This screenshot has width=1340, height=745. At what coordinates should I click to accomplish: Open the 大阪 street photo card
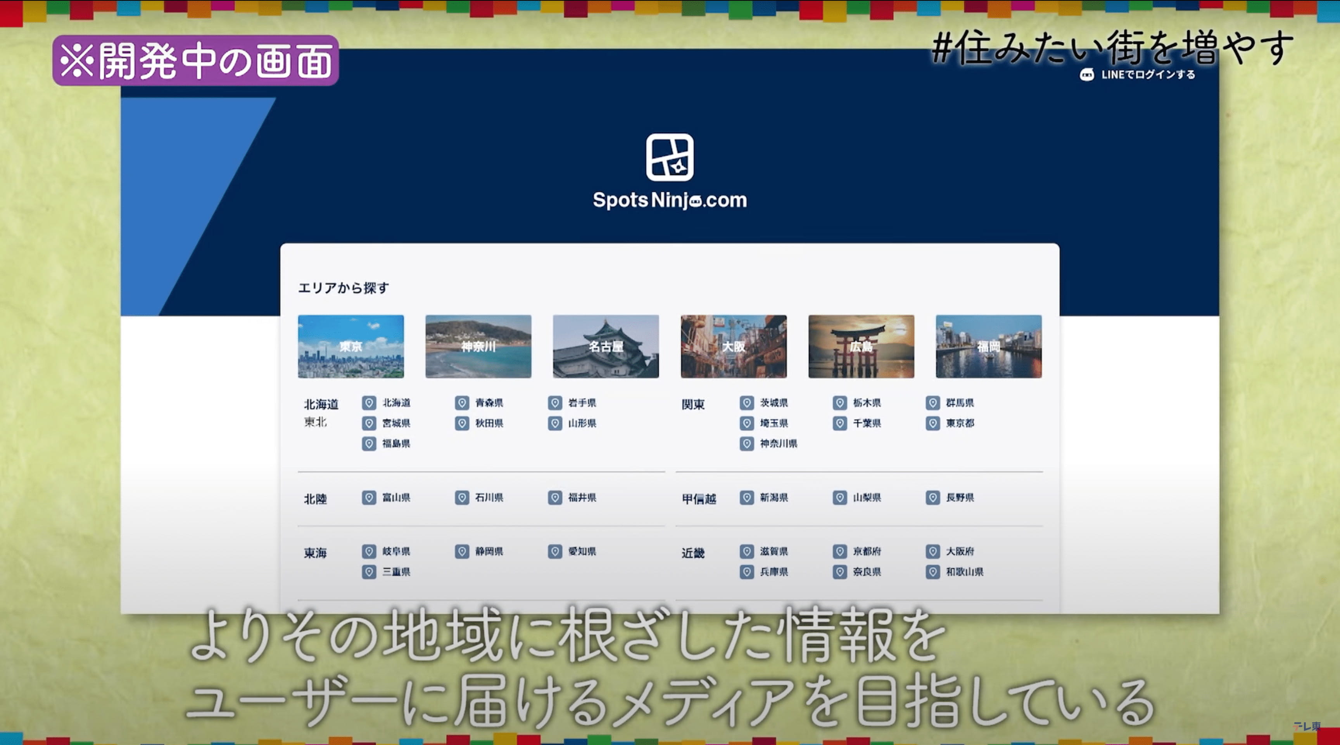coord(734,346)
